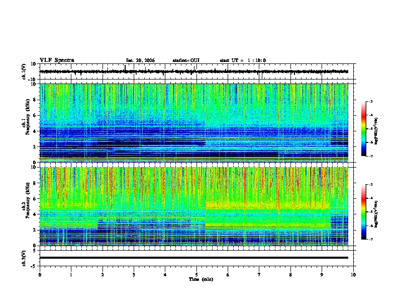Image resolution: width=398 pixels, height=308 pixels.
Task: Click the "6" kHz tick on ch.1 frequency axis
Action: [x=35, y=115]
